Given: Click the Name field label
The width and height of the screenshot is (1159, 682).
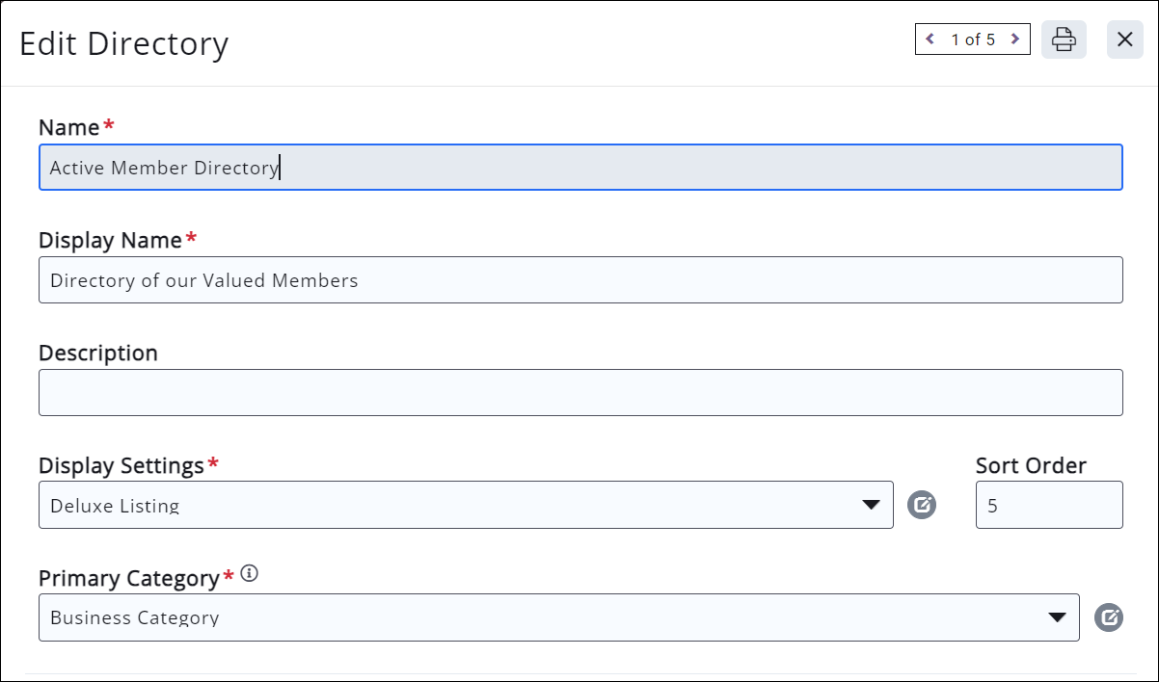Looking at the screenshot, I should point(68,128).
